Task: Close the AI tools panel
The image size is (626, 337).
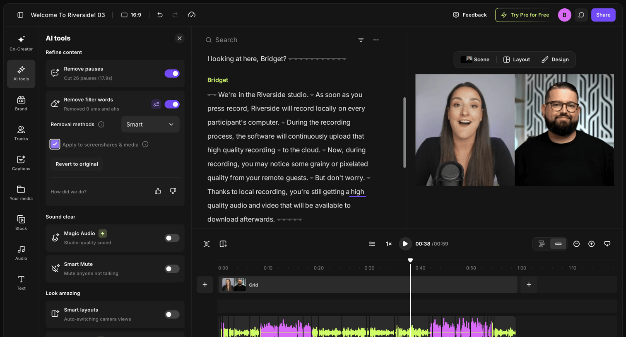Action: click(179, 39)
